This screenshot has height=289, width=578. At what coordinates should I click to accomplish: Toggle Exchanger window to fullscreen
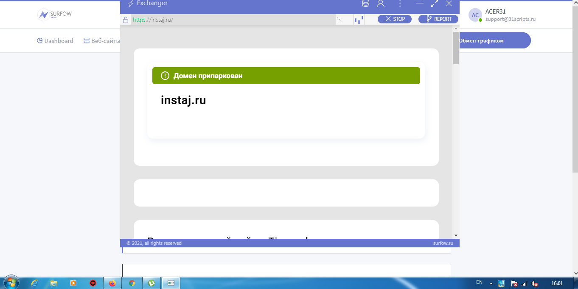(435, 4)
